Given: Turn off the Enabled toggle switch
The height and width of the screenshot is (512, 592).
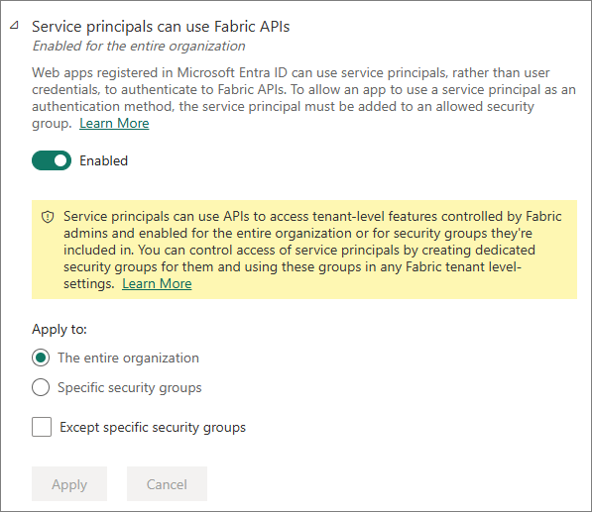Looking at the screenshot, I should 52,160.
